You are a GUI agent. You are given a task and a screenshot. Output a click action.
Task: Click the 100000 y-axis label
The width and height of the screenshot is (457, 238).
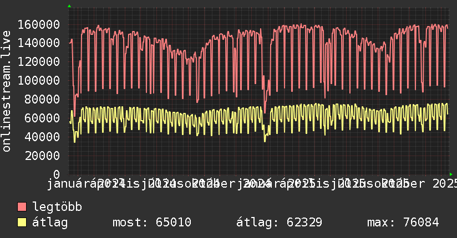pos(39,81)
